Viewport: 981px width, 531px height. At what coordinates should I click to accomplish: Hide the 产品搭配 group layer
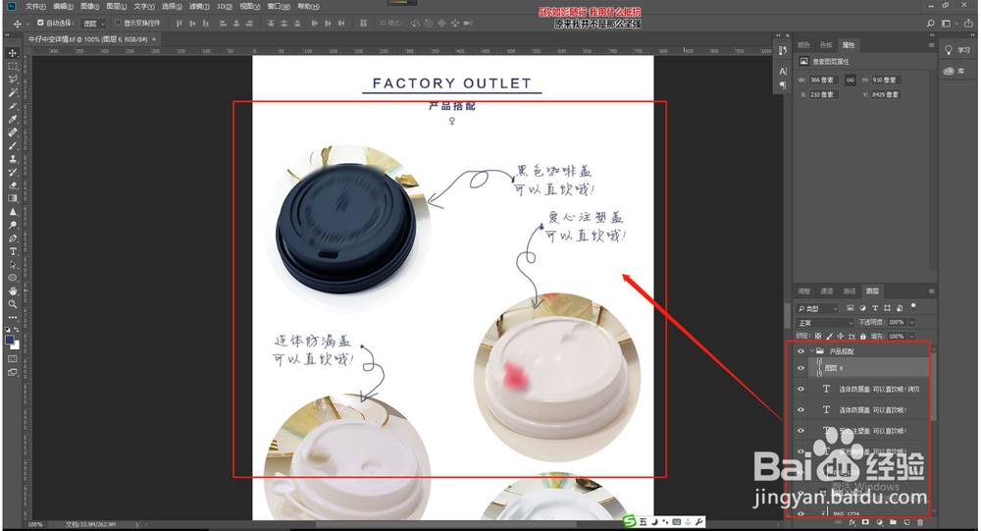click(800, 351)
